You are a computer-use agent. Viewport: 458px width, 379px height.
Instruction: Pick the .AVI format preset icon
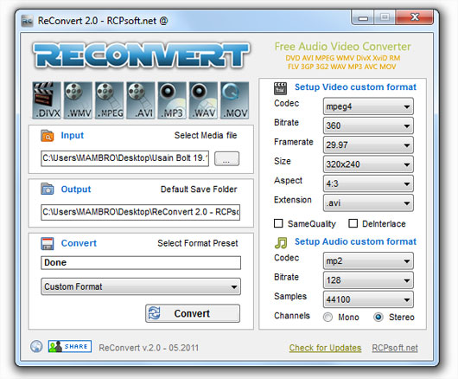pyautogui.click(x=141, y=100)
